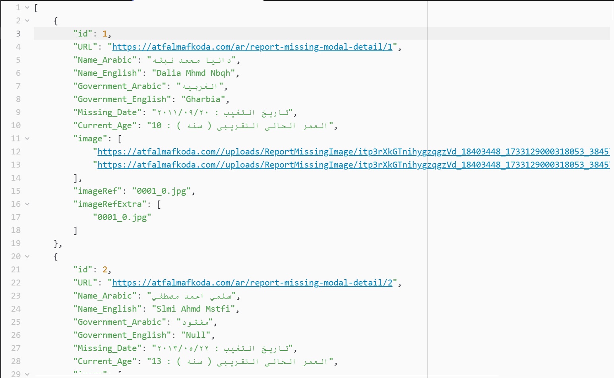The image size is (614, 378).
Task: Click the Missing_Date key on line 27
Action: [x=107, y=348]
